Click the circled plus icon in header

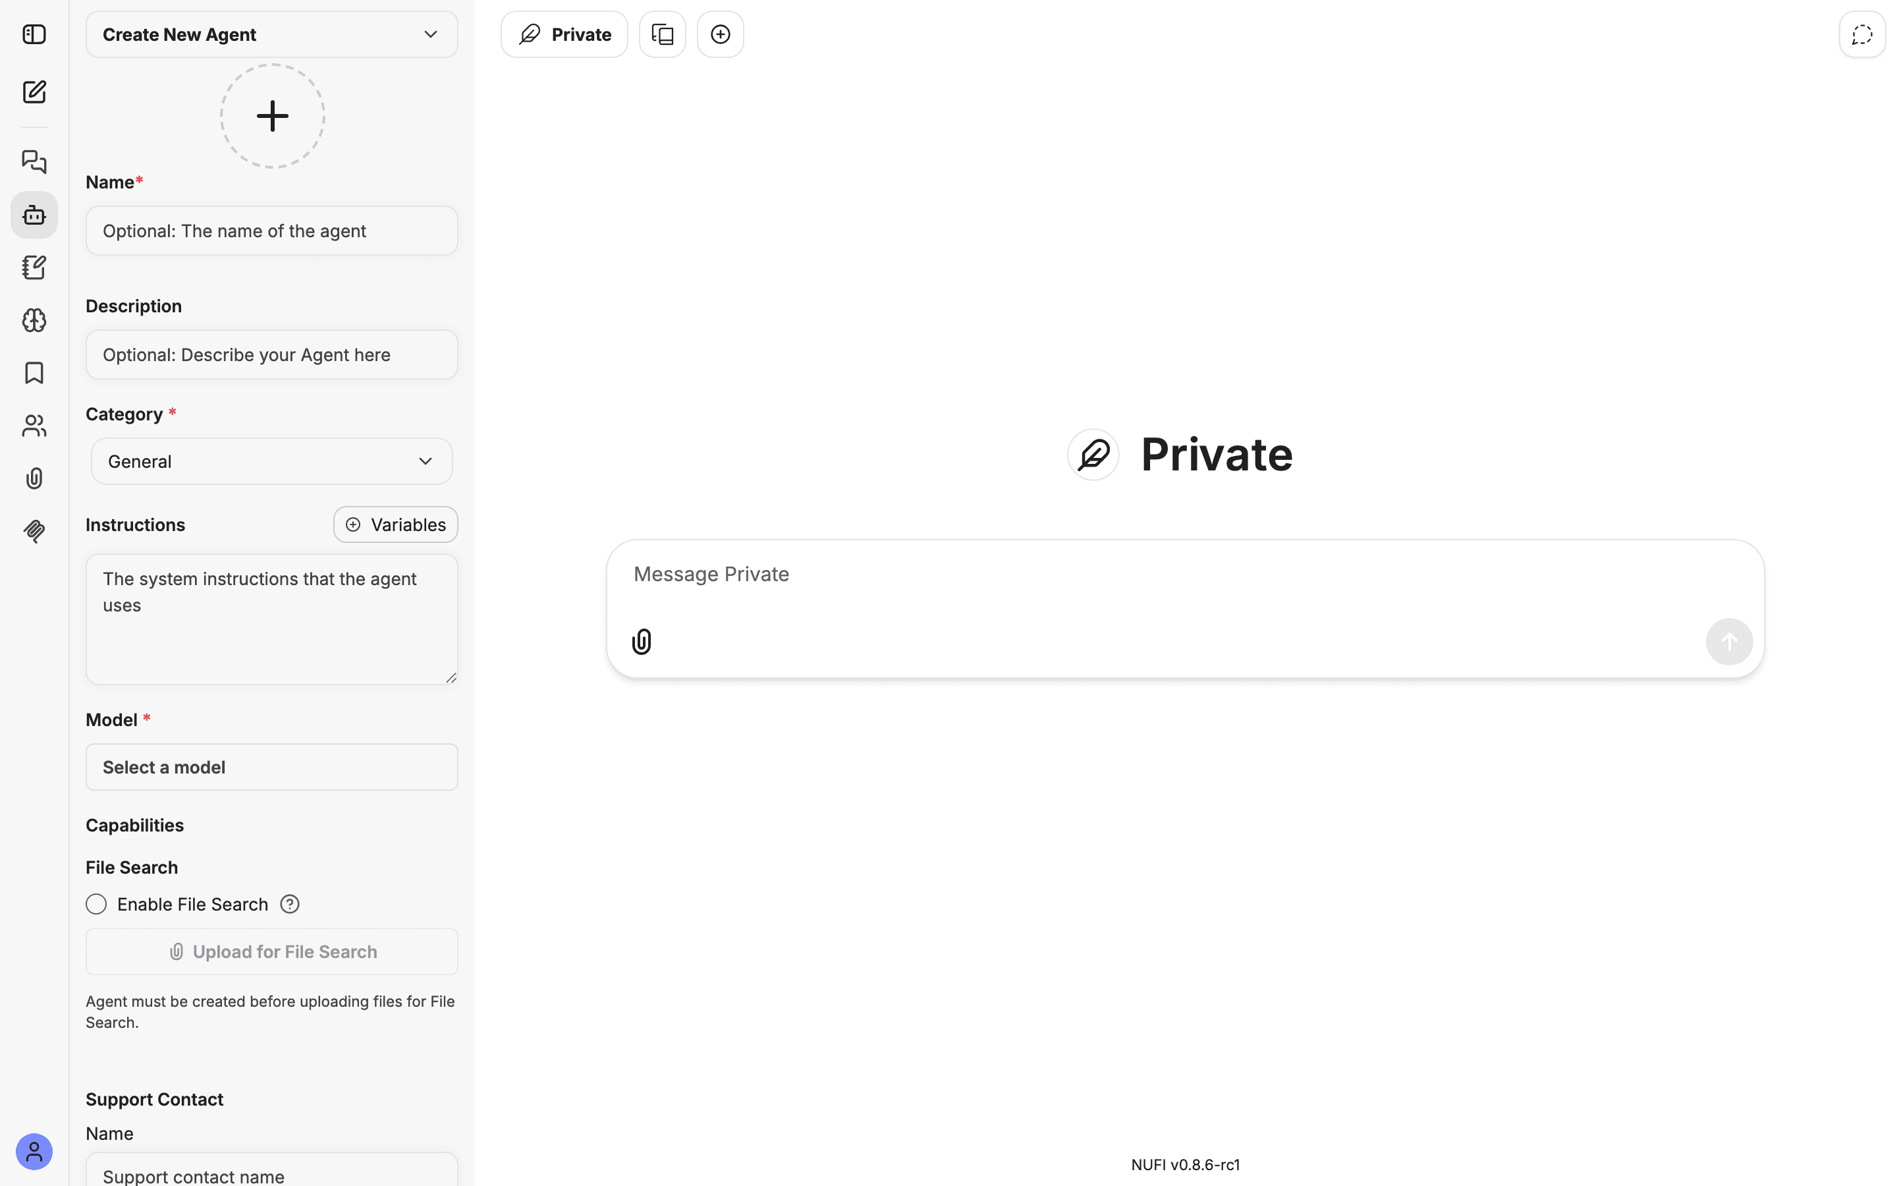point(721,34)
